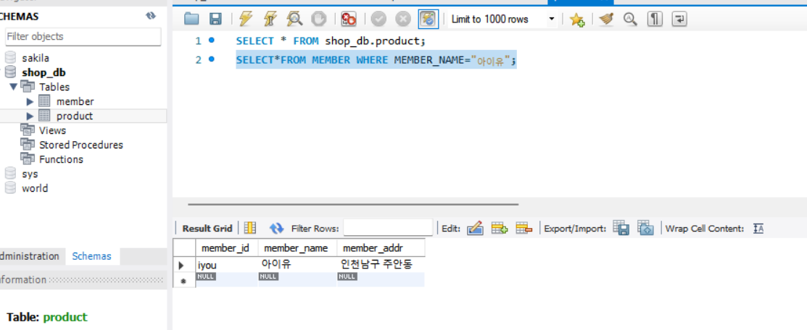Image resolution: width=807 pixels, height=330 pixels.
Task: Select the Functions node
Action: (x=61, y=159)
